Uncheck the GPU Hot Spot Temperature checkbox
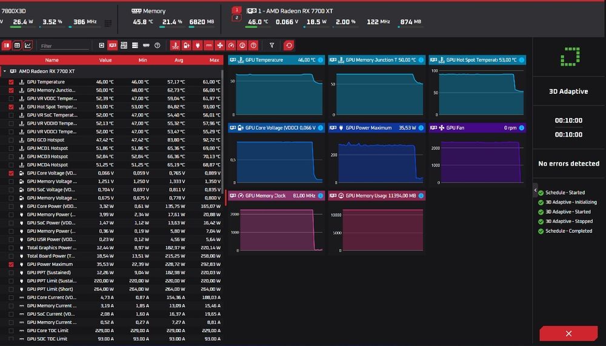 11,107
